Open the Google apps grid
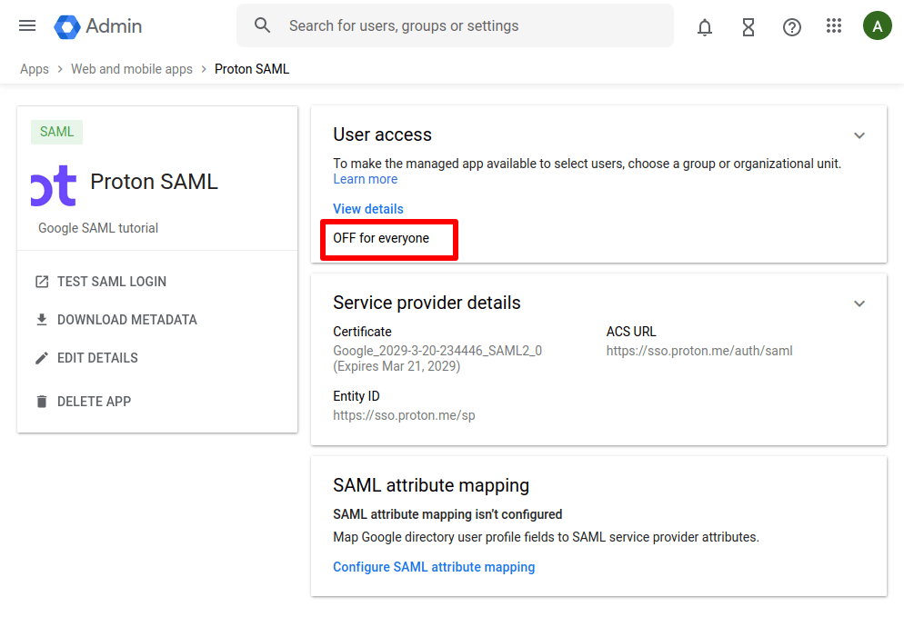Image resolution: width=904 pixels, height=617 pixels. (x=834, y=26)
